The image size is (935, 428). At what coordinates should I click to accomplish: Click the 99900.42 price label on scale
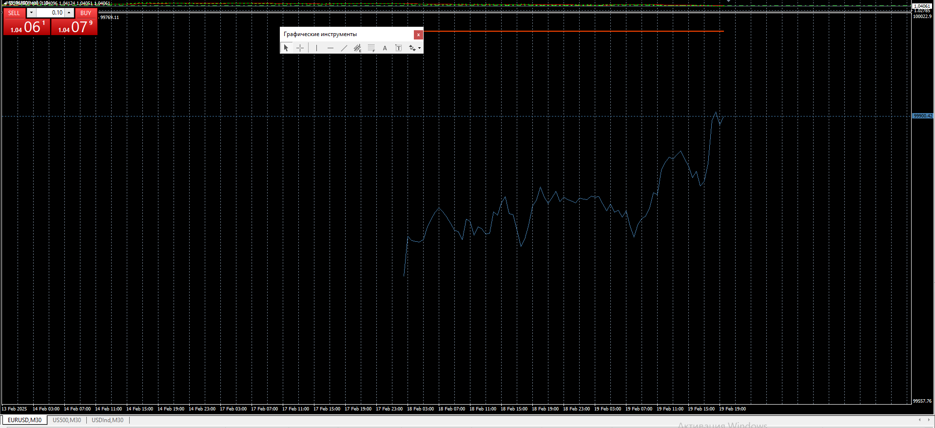923,116
